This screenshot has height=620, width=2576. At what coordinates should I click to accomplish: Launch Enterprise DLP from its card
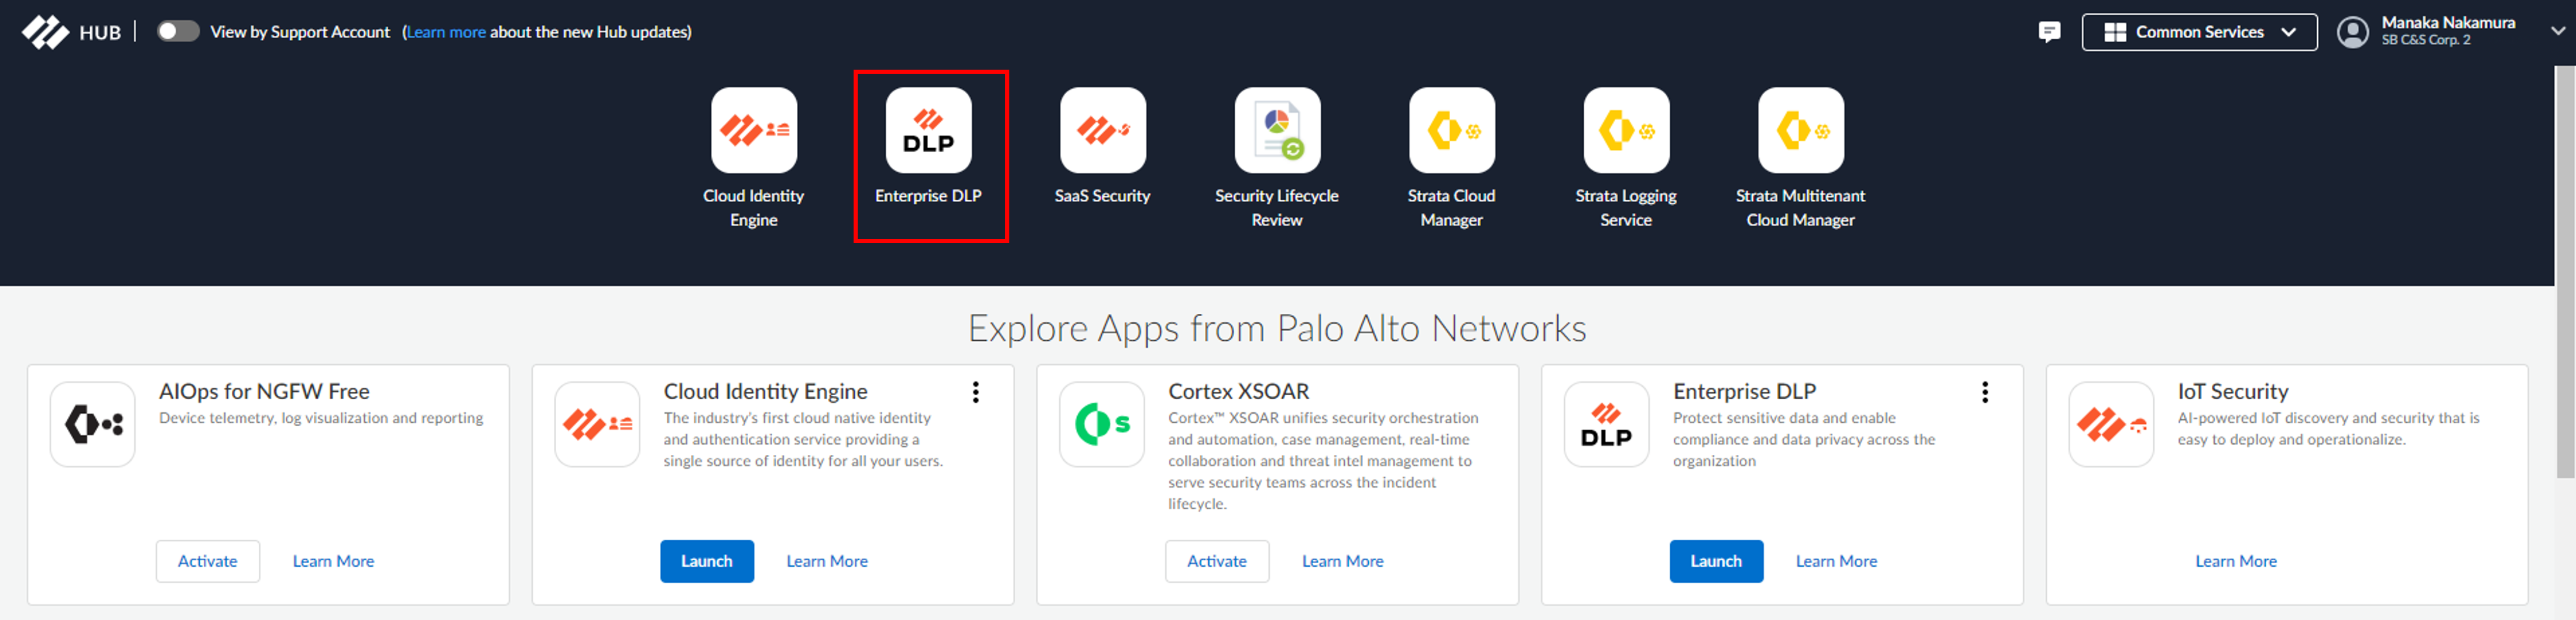click(1716, 561)
